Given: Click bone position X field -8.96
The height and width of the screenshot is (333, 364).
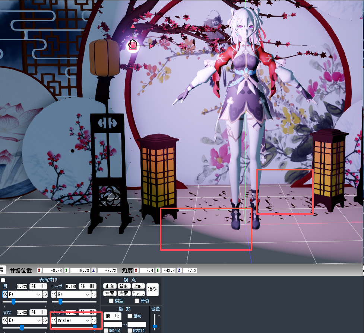Looking at the screenshot, I should [x=53, y=270].
